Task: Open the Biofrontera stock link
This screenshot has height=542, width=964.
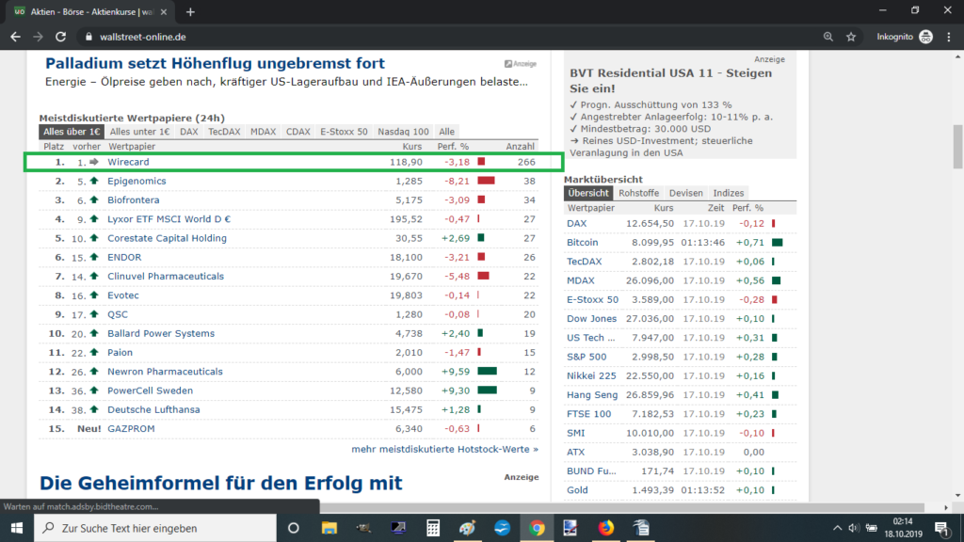Action: click(x=134, y=200)
